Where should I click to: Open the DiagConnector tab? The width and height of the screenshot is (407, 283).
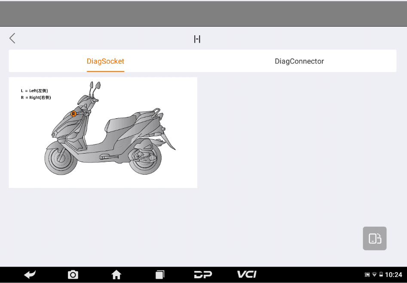click(x=299, y=62)
